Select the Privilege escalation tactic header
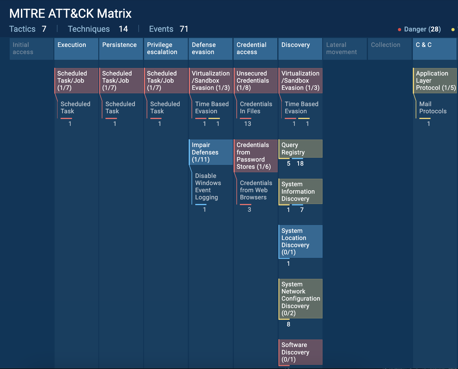This screenshot has height=369, width=458. (x=166, y=49)
